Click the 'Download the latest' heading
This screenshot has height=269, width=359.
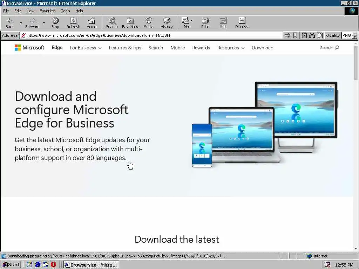point(177,240)
